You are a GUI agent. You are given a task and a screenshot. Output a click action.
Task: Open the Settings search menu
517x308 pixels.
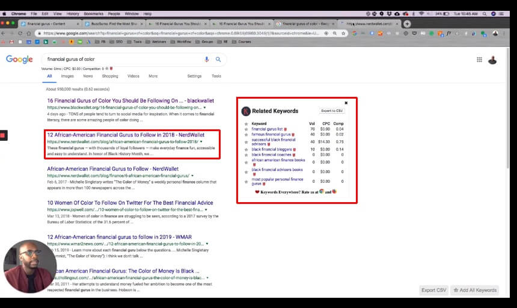click(x=194, y=76)
